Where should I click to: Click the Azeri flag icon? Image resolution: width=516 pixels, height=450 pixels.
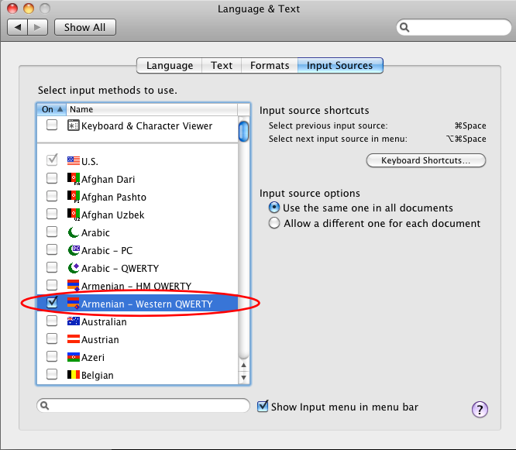[x=74, y=357]
